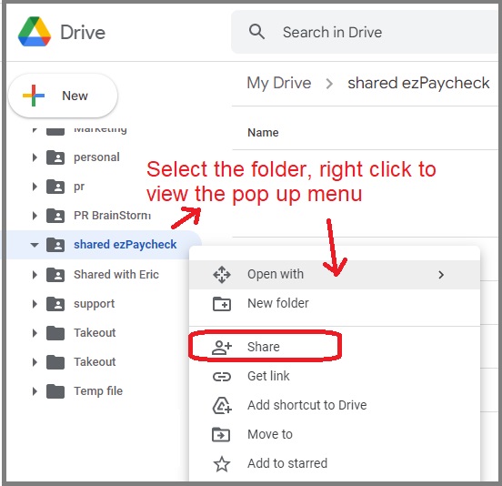Expand the first Takeout folder arrow

[x=35, y=333]
